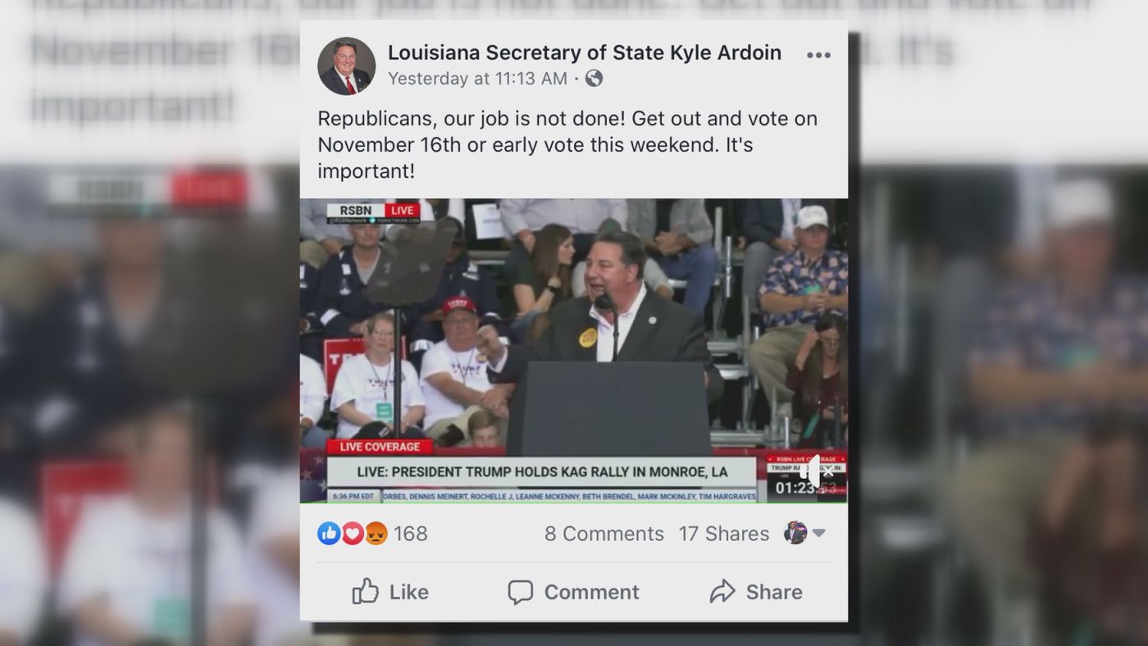View the 17 Shares list
Viewport: 1148px width, 646px height.
click(x=724, y=534)
